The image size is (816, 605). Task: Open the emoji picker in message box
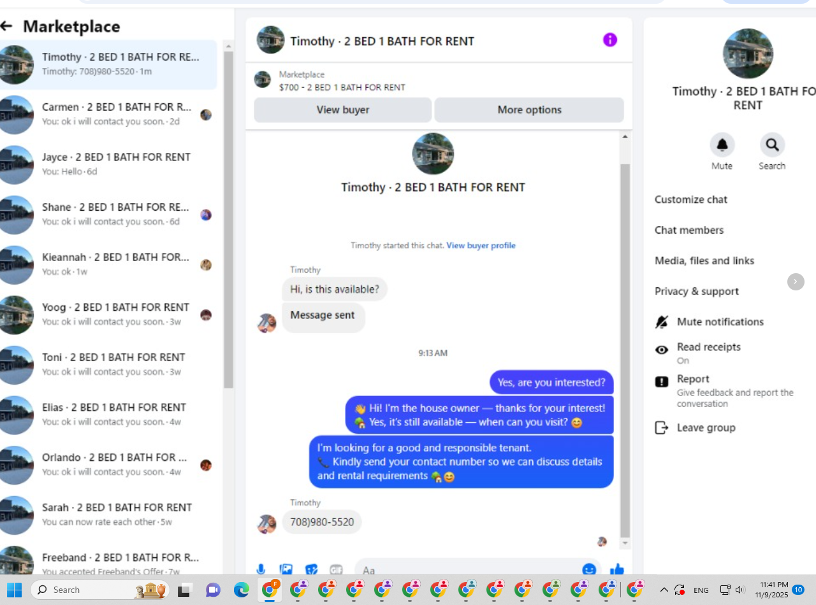click(589, 569)
